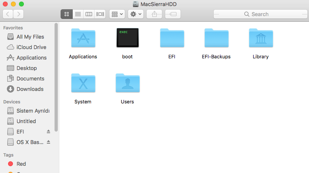This screenshot has width=309, height=173.
Task: Open the Arrange items dropdown
Action: (117, 14)
